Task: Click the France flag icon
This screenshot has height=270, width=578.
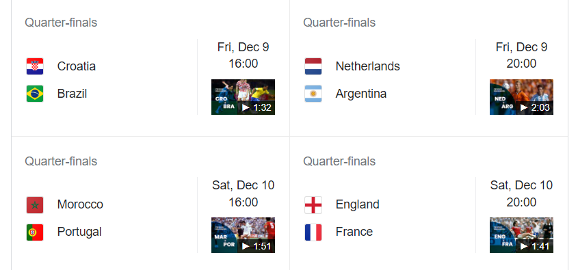Action: (x=313, y=232)
